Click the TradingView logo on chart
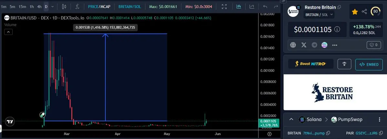 pyautogui.click(x=10, y=122)
